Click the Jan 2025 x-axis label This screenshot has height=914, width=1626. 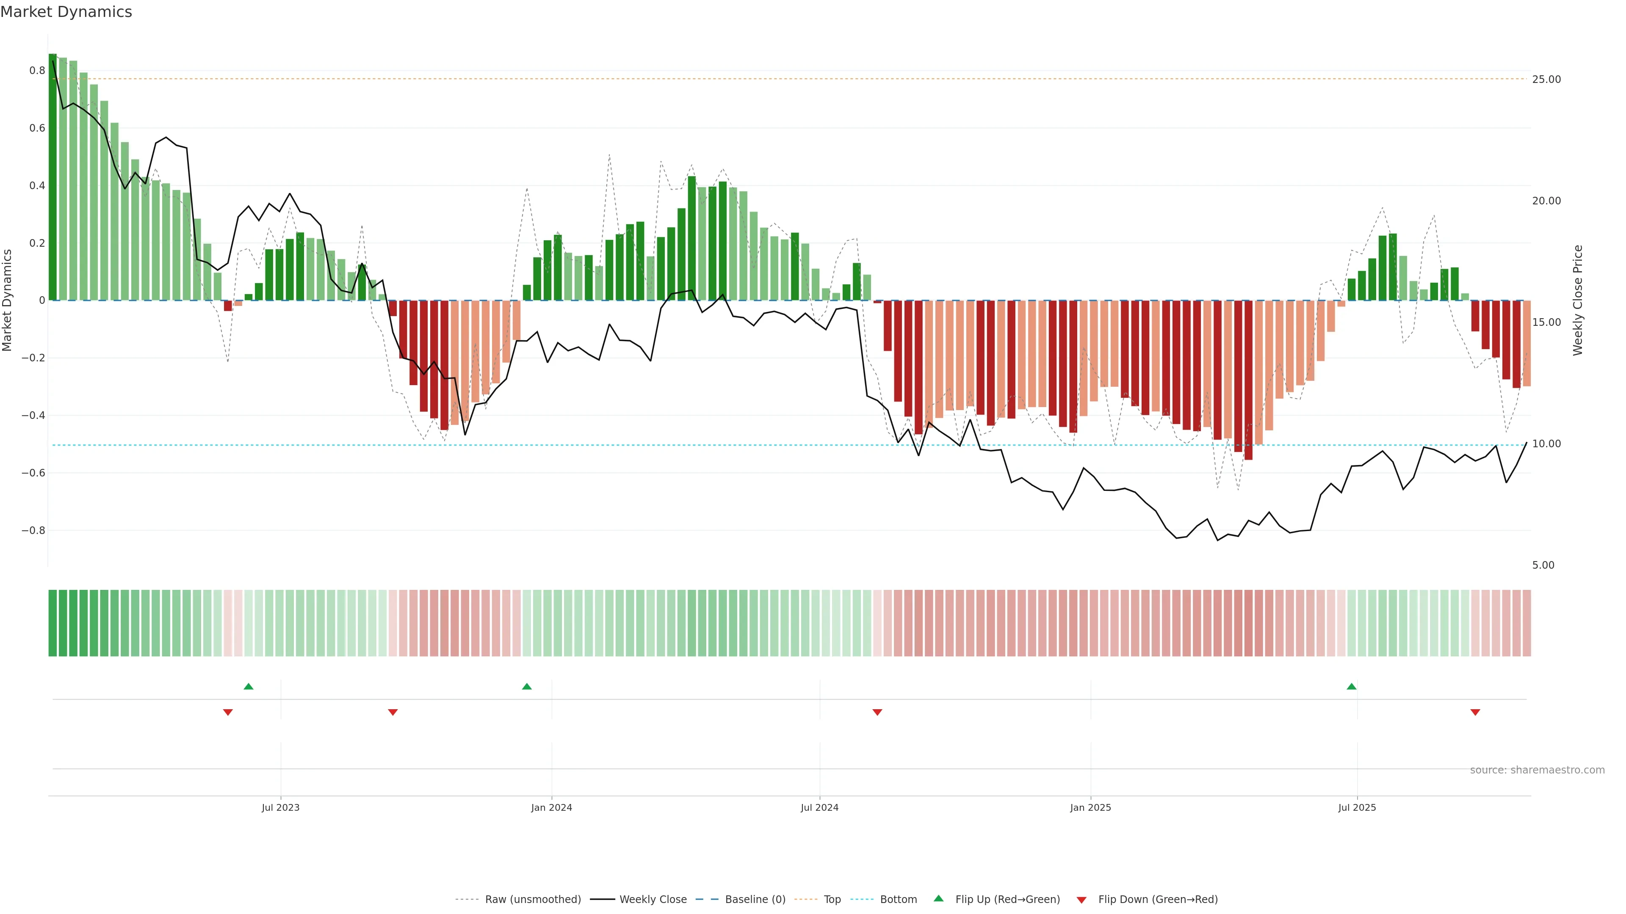pos(1090,807)
